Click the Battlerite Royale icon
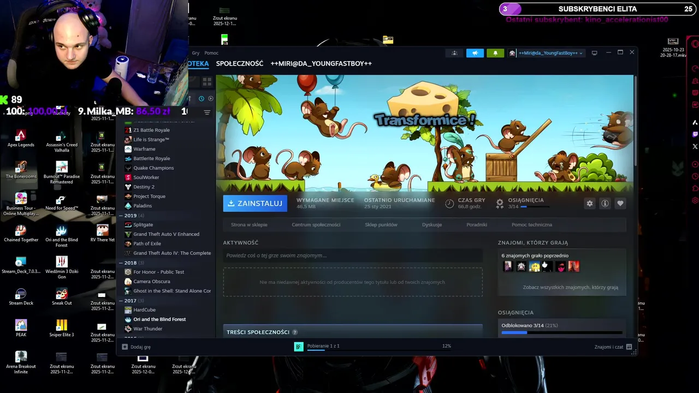Image resolution: width=699 pixels, height=393 pixels. 128,158
